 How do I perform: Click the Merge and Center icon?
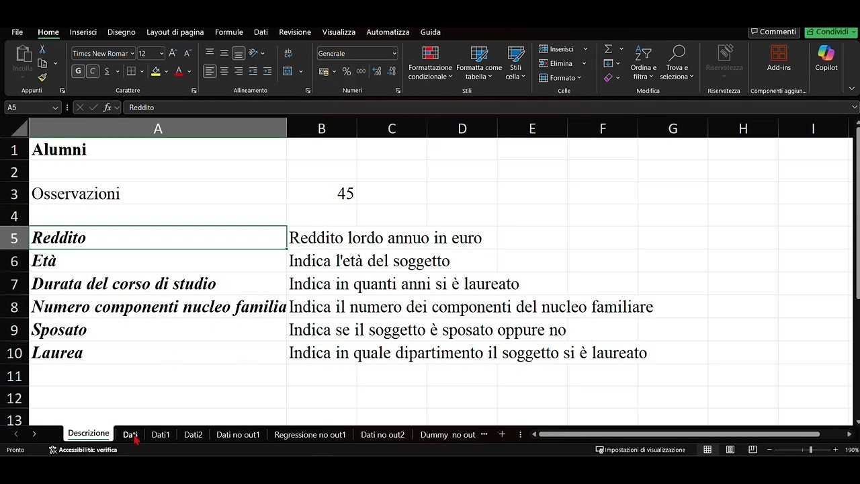coord(288,71)
